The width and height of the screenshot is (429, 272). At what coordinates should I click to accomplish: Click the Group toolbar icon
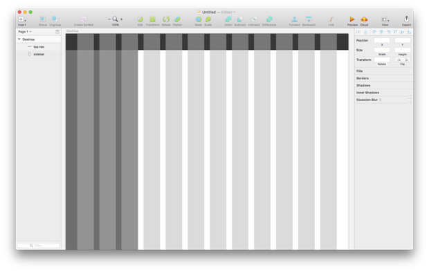pyautogui.click(x=42, y=19)
